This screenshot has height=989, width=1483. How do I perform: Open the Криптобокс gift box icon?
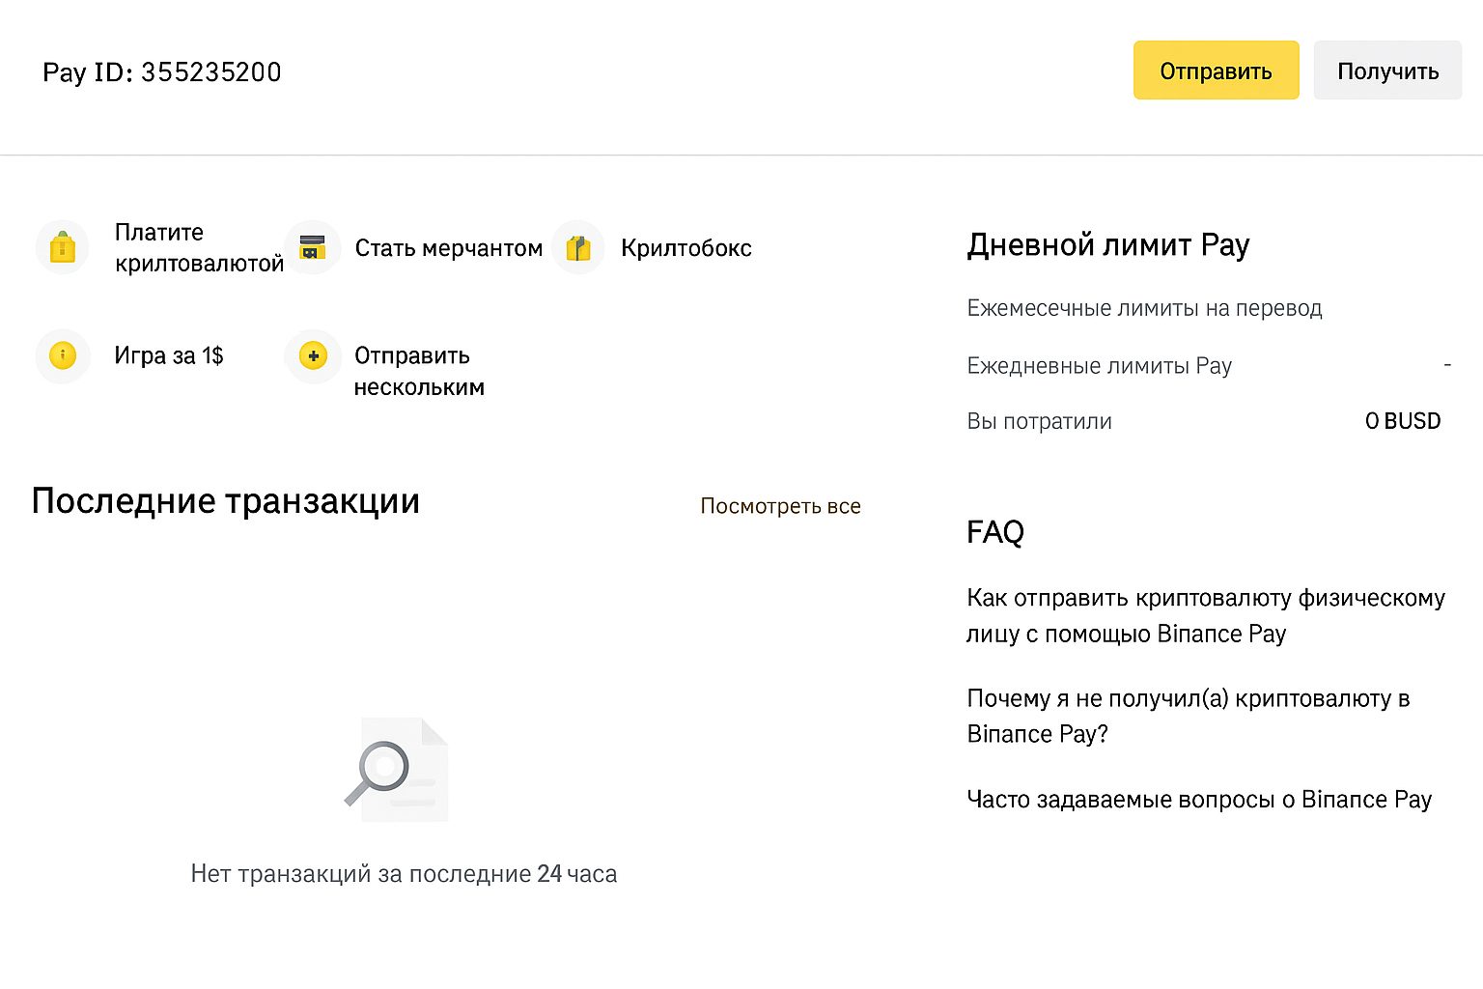[x=578, y=247]
